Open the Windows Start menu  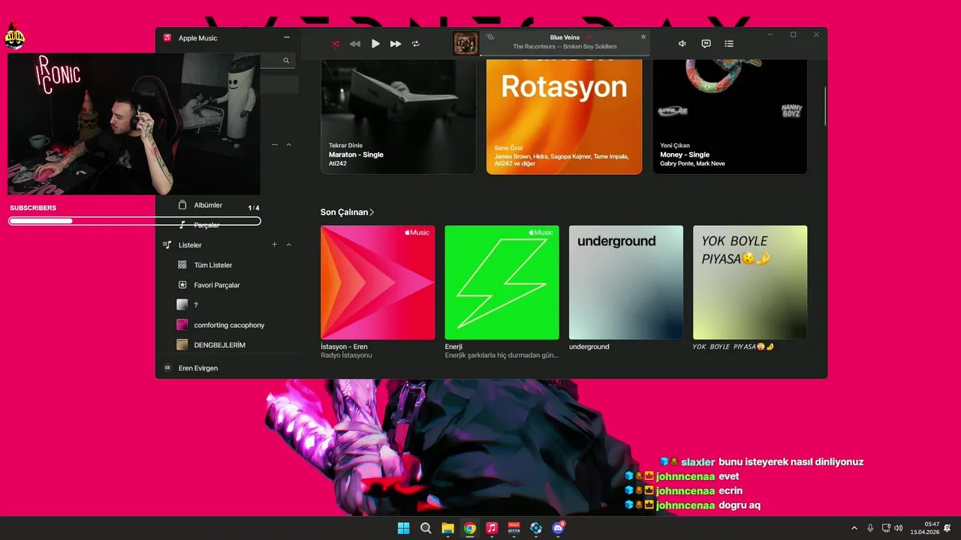[x=404, y=528]
